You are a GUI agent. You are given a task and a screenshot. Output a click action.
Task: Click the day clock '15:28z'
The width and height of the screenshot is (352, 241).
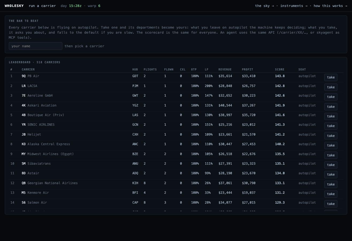pos(75,6)
